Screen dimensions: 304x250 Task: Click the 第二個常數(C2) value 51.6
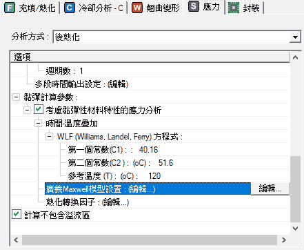pyautogui.click(x=165, y=163)
